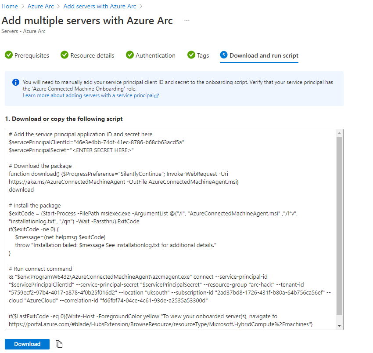Go to the Prerequisites tab label
Screen dimensions: 373x353
tap(32, 55)
